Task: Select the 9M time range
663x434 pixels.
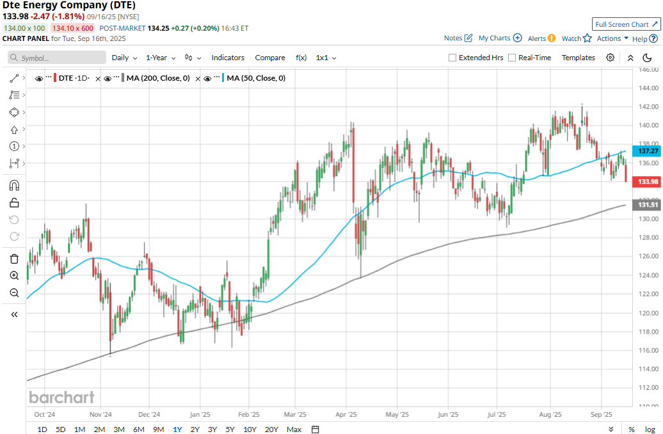Action: (x=158, y=430)
